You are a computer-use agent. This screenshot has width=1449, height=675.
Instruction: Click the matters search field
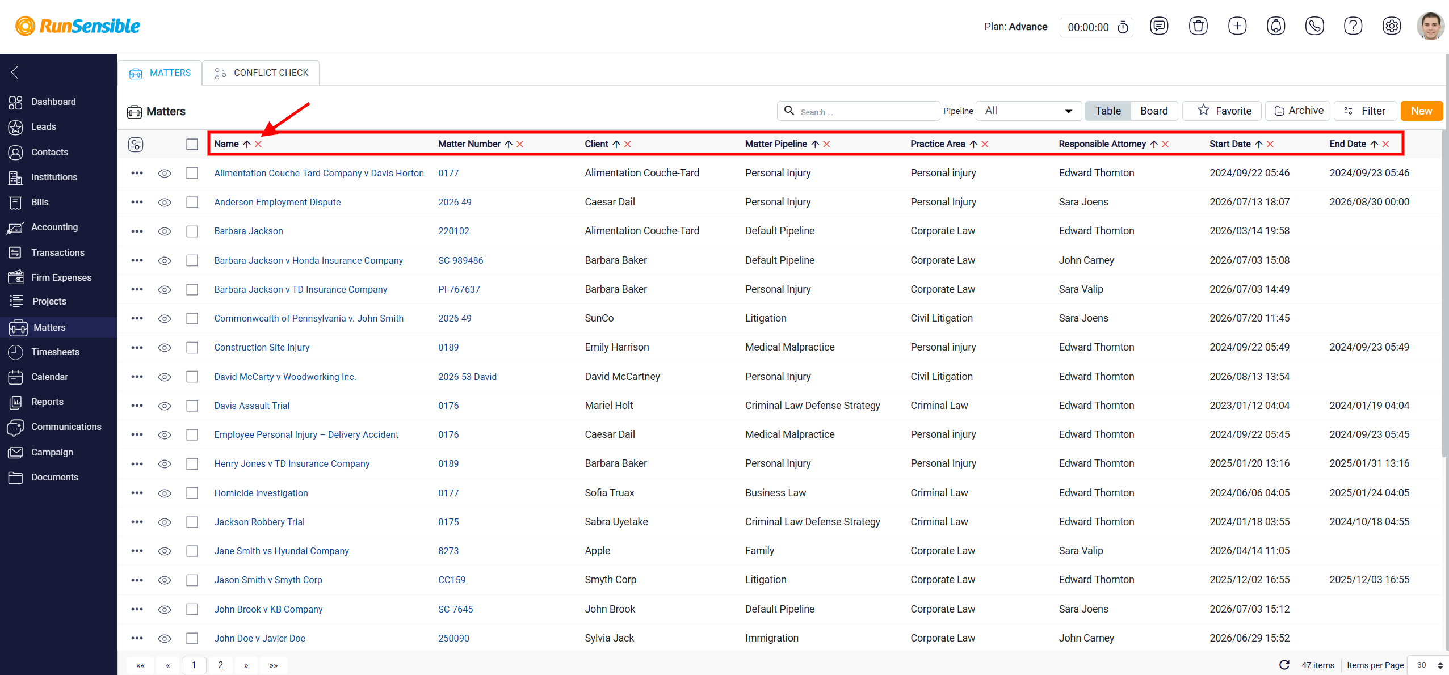tap(858, 111)
